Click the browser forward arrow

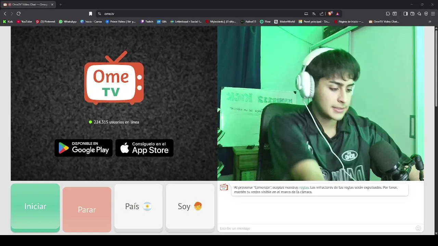(x=12, y=14)
